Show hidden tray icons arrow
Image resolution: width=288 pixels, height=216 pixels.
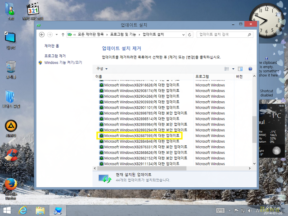click(x=229, y=211)
